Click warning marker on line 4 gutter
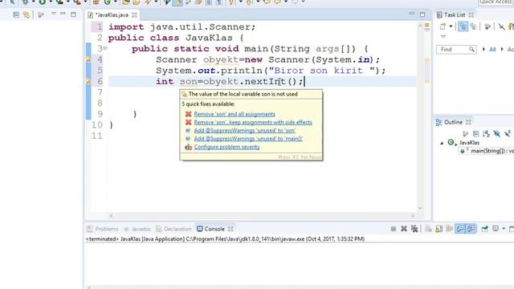 pos(88,59)
